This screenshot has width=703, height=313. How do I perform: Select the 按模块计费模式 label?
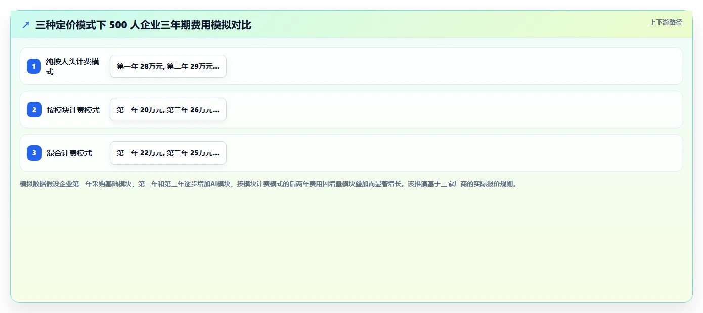[x=73, y=110]
